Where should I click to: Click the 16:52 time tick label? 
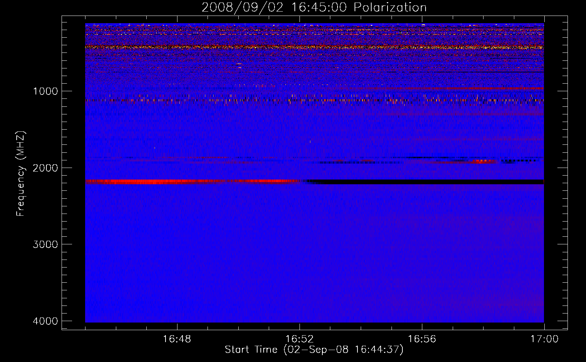pos(300,339)
